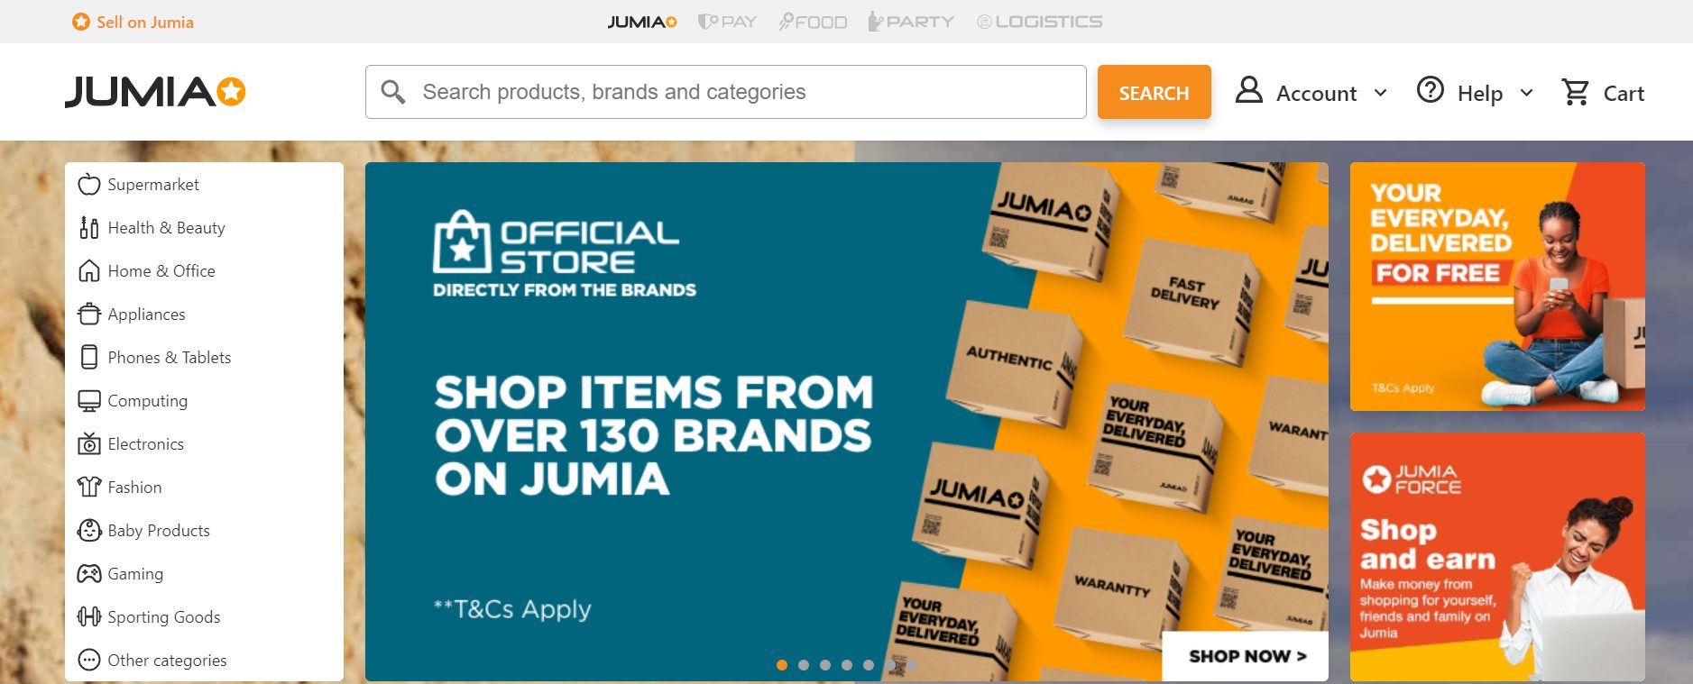The image size is (1693, 684).
Task: Select the first orange carousel dot
Action: tap(782, 665)
